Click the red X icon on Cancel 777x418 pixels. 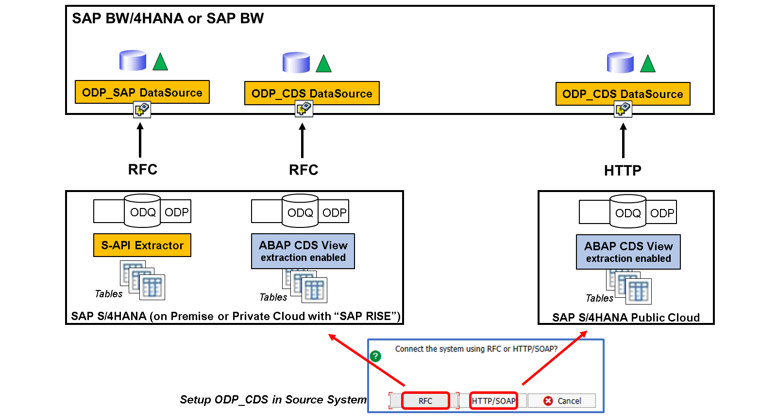click(x=548, y=401)
